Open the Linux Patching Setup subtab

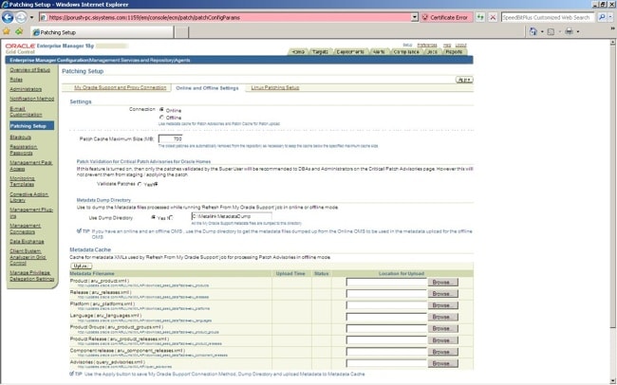[x=275, y=87]
